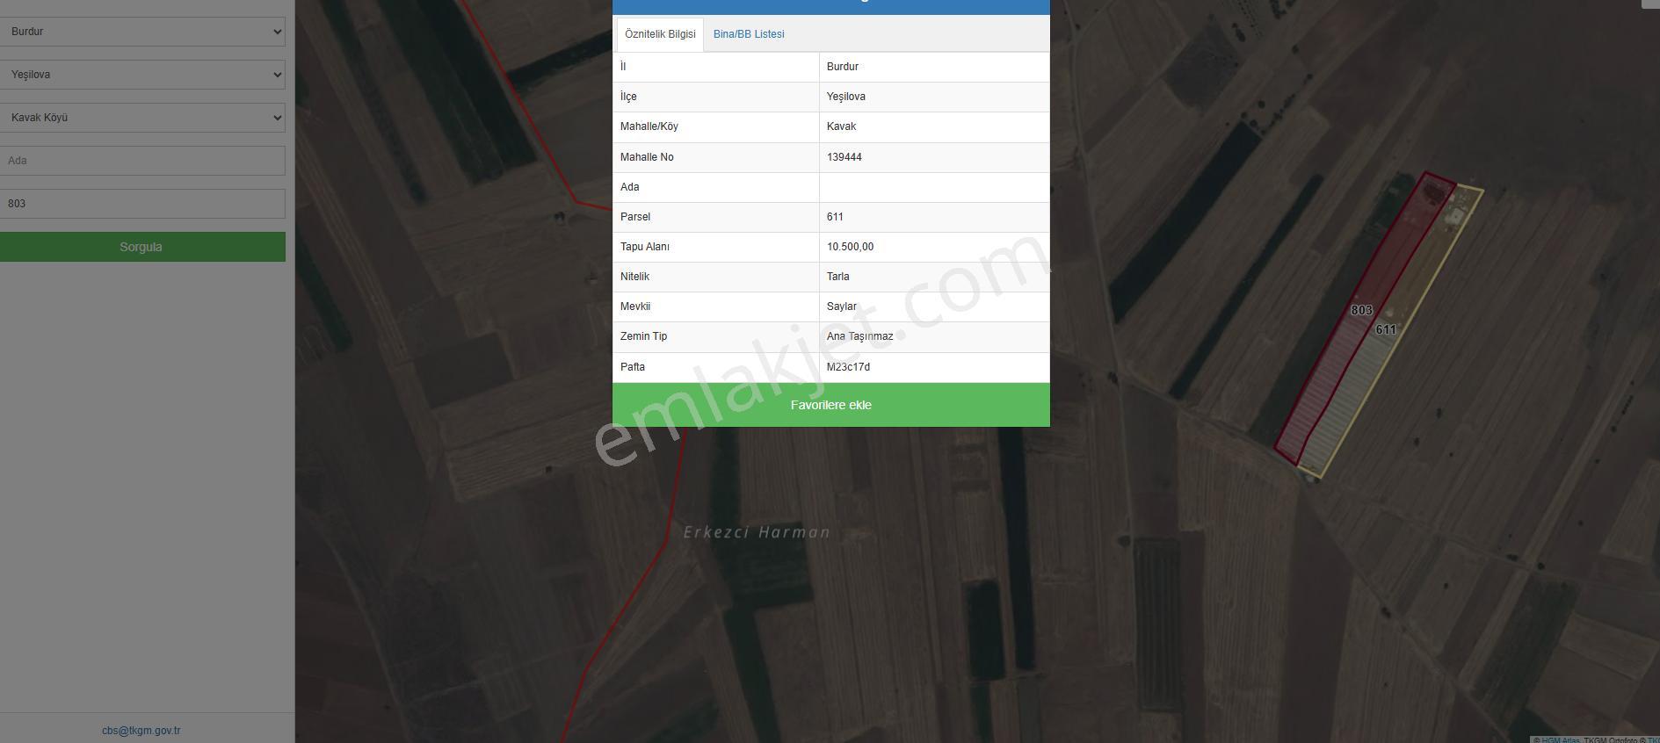Click the Erkezci Harman map label
The height and width of the screenshot is (743, 1660).
pos(757,532)
